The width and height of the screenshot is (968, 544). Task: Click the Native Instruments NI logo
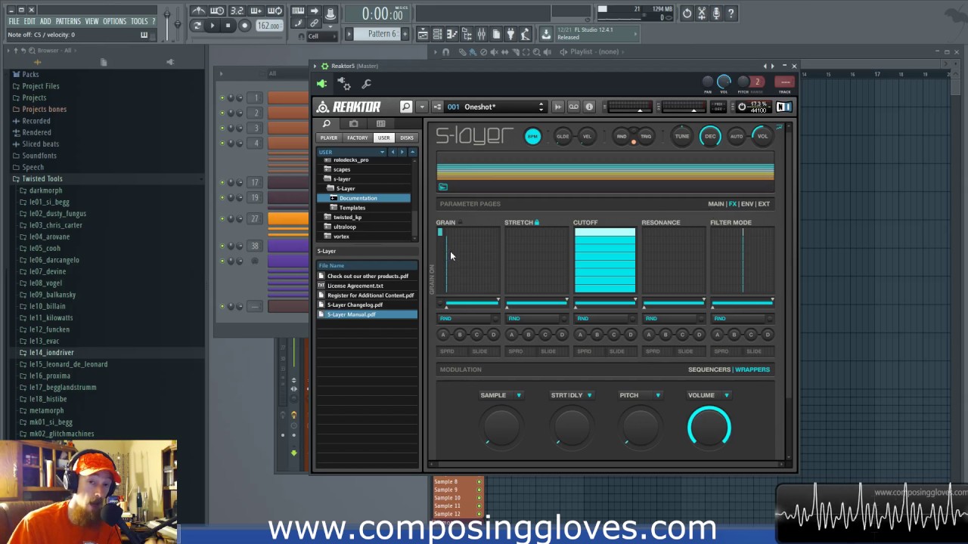pyautogui.click(x=783, y=107)
